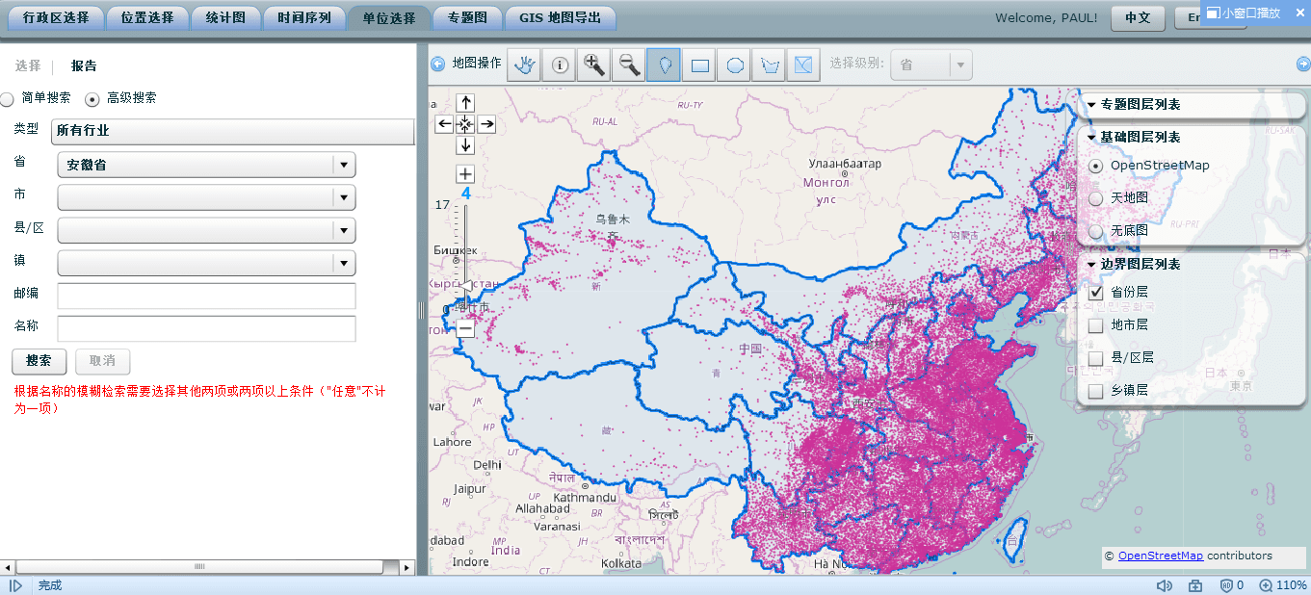Collapse the left panel with blue arrow
The width and height of the screenshot is (1311, 595).
(x=437, y=64)
